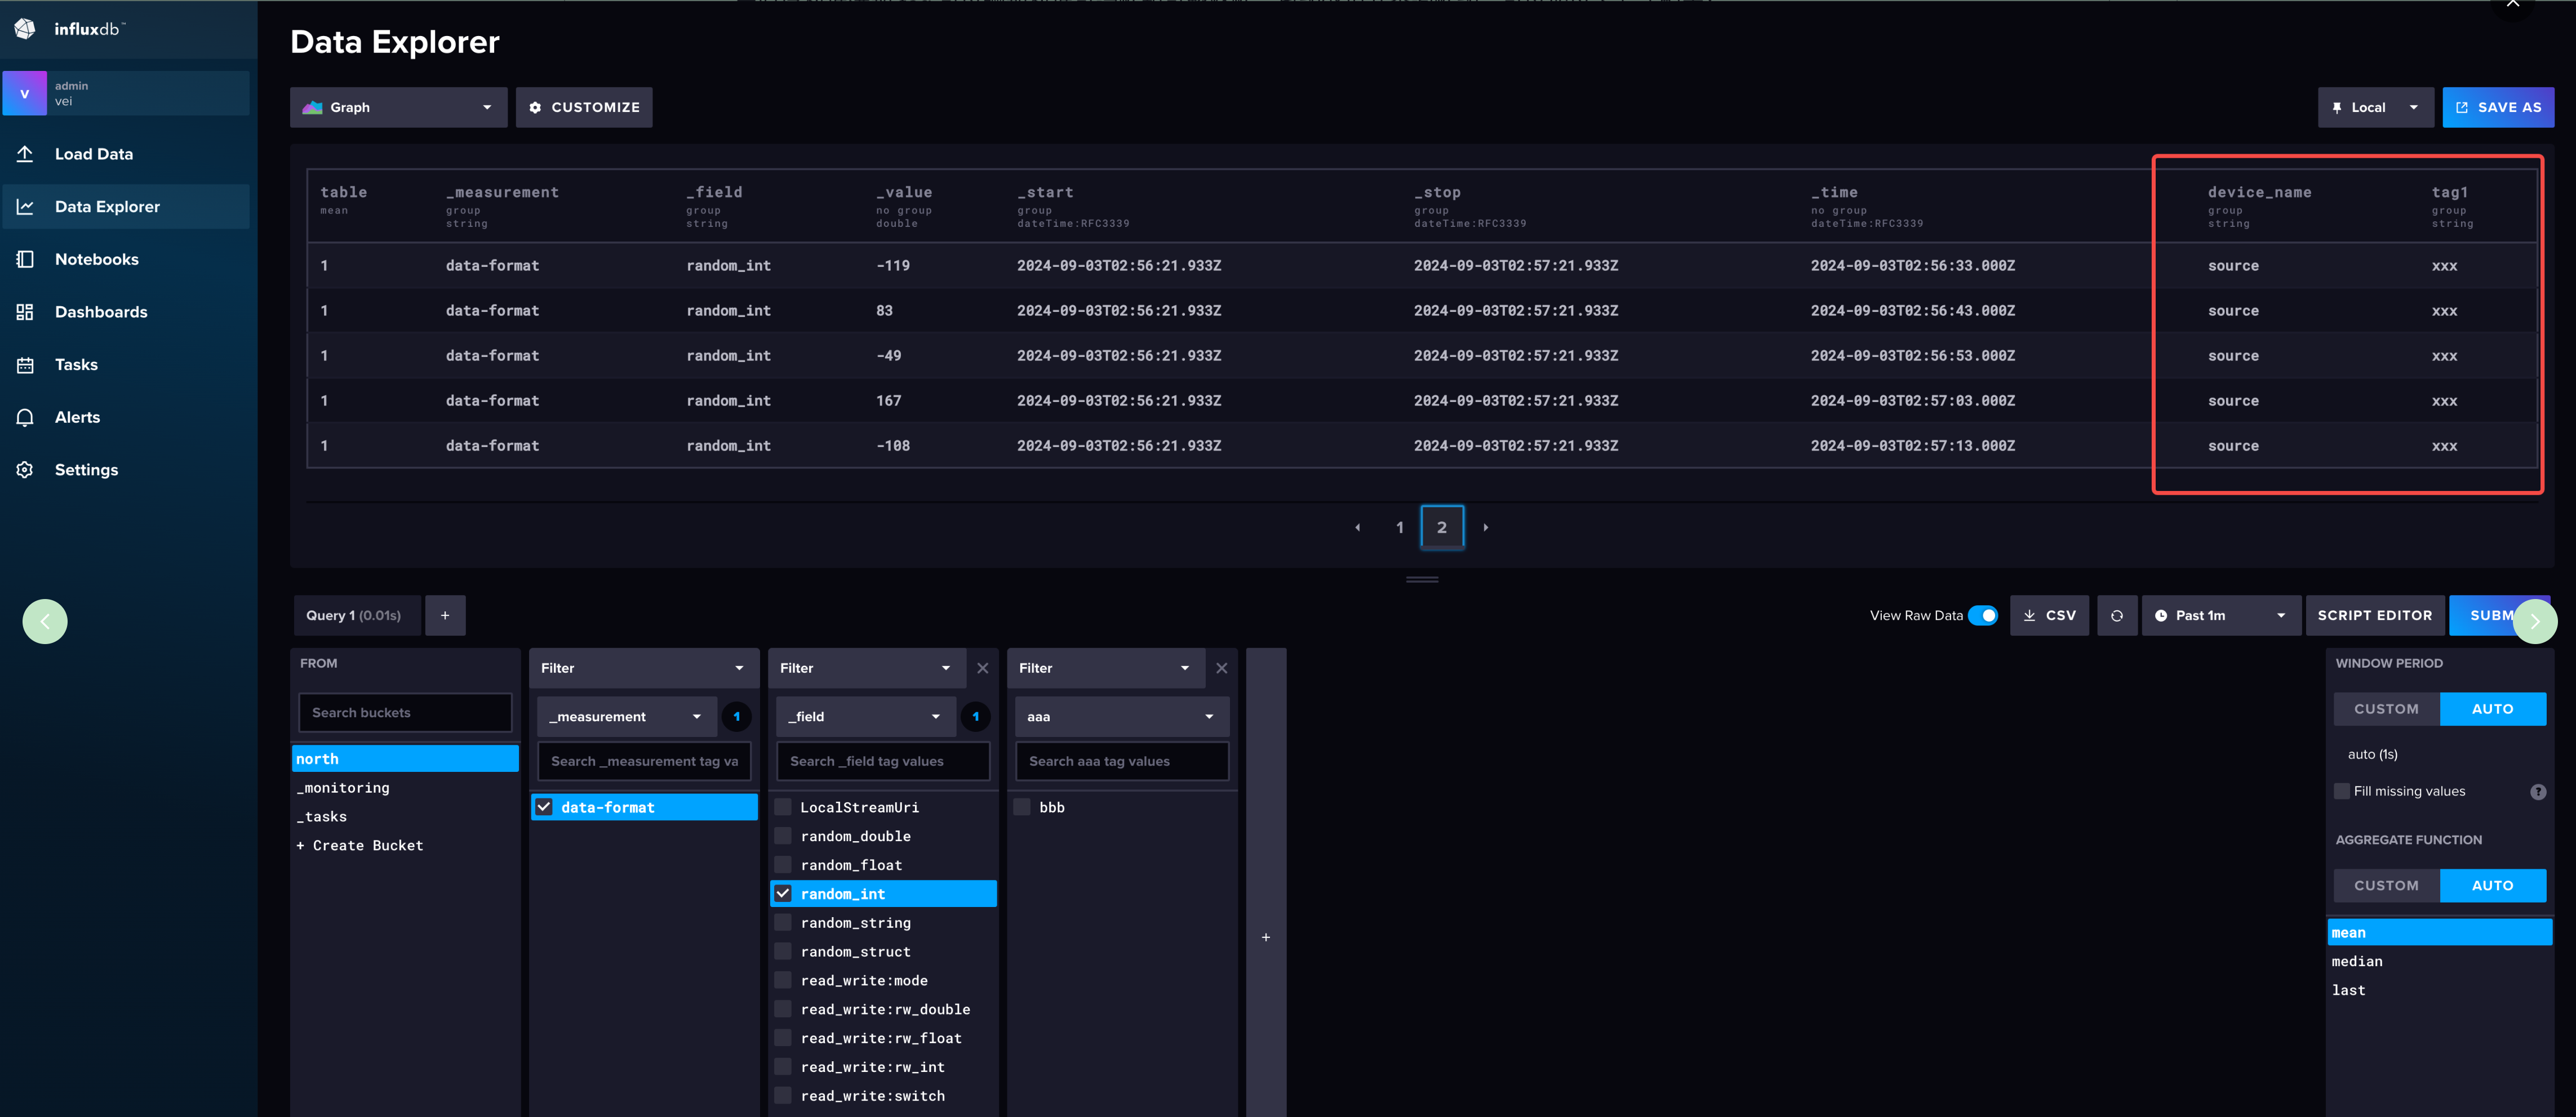The image size is (2576, 1117).
Task: Remove the _field filter with X
Action: (x=982, y=668)
